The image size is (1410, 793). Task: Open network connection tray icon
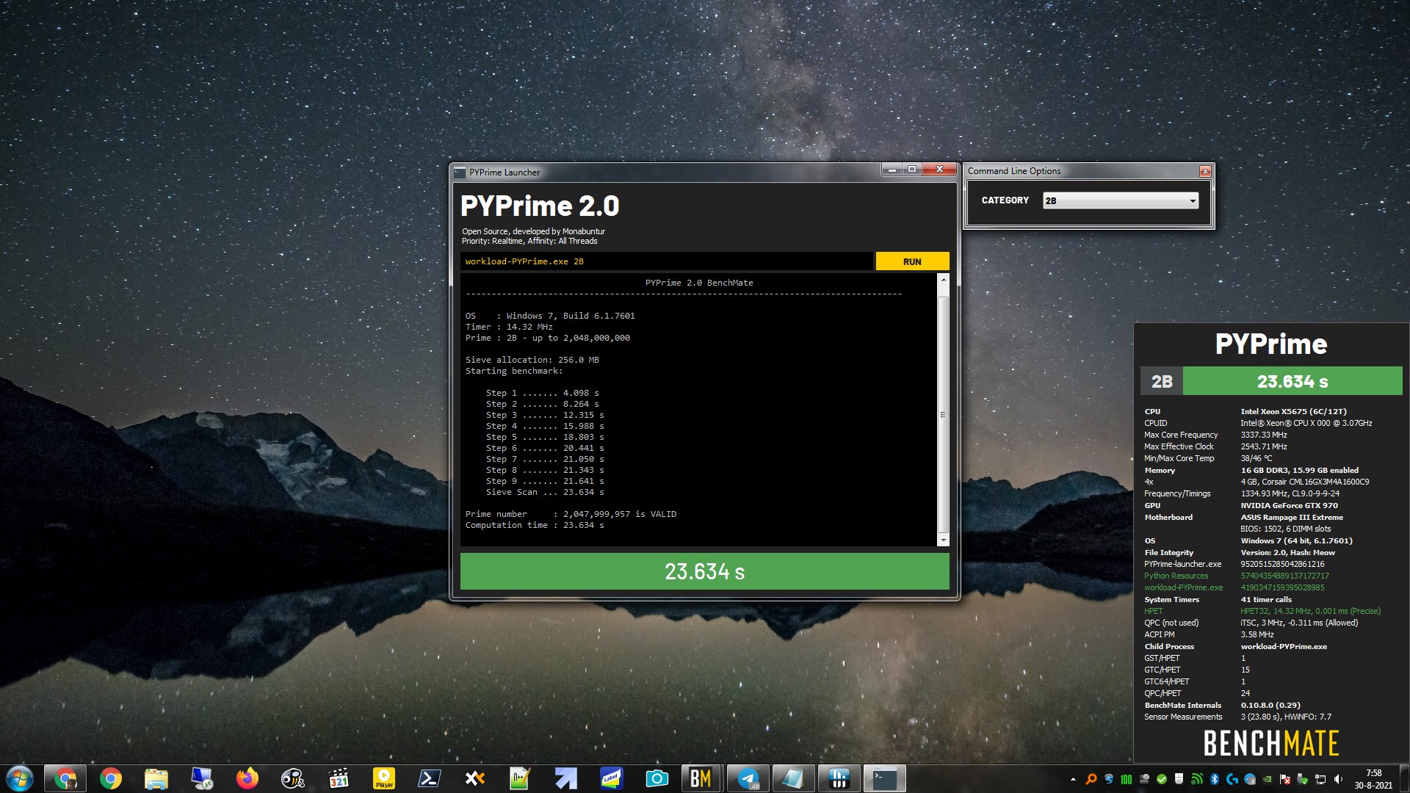coord(1320,779)
